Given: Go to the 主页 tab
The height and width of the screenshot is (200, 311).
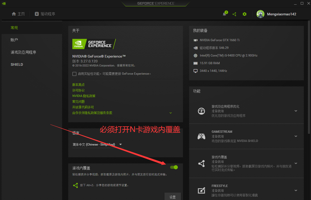Looking at the screenshot, I should click(x=18, y=14).
